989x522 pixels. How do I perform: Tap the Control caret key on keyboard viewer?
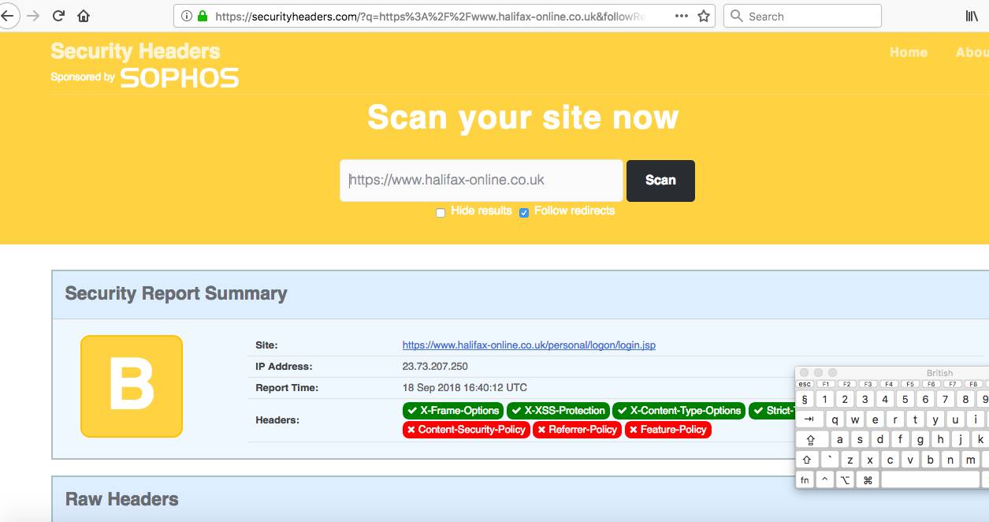coord(825,479)
